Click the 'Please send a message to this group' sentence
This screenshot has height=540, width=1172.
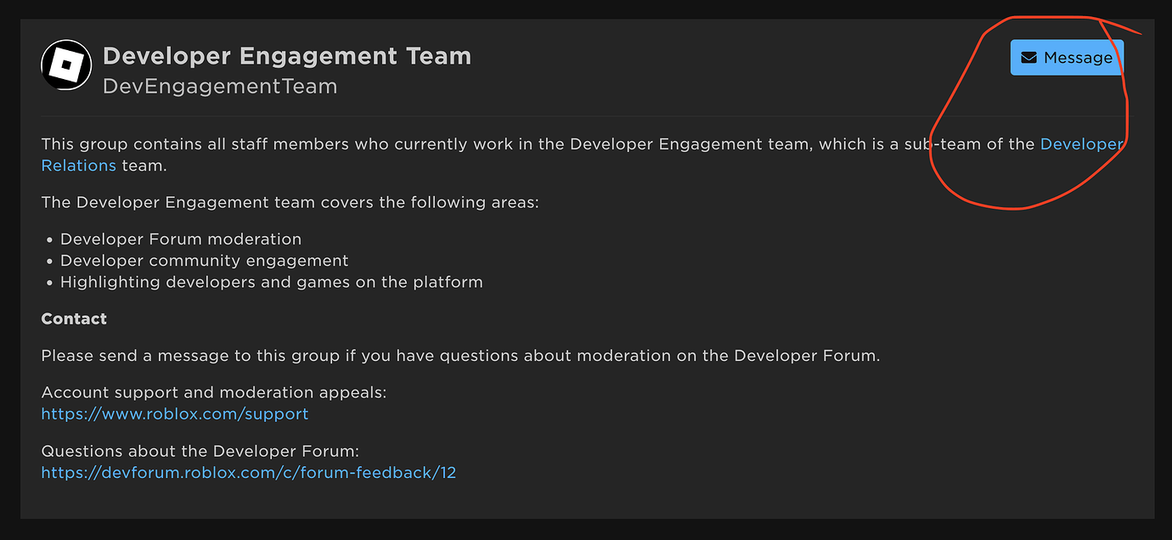click(461, 356)
